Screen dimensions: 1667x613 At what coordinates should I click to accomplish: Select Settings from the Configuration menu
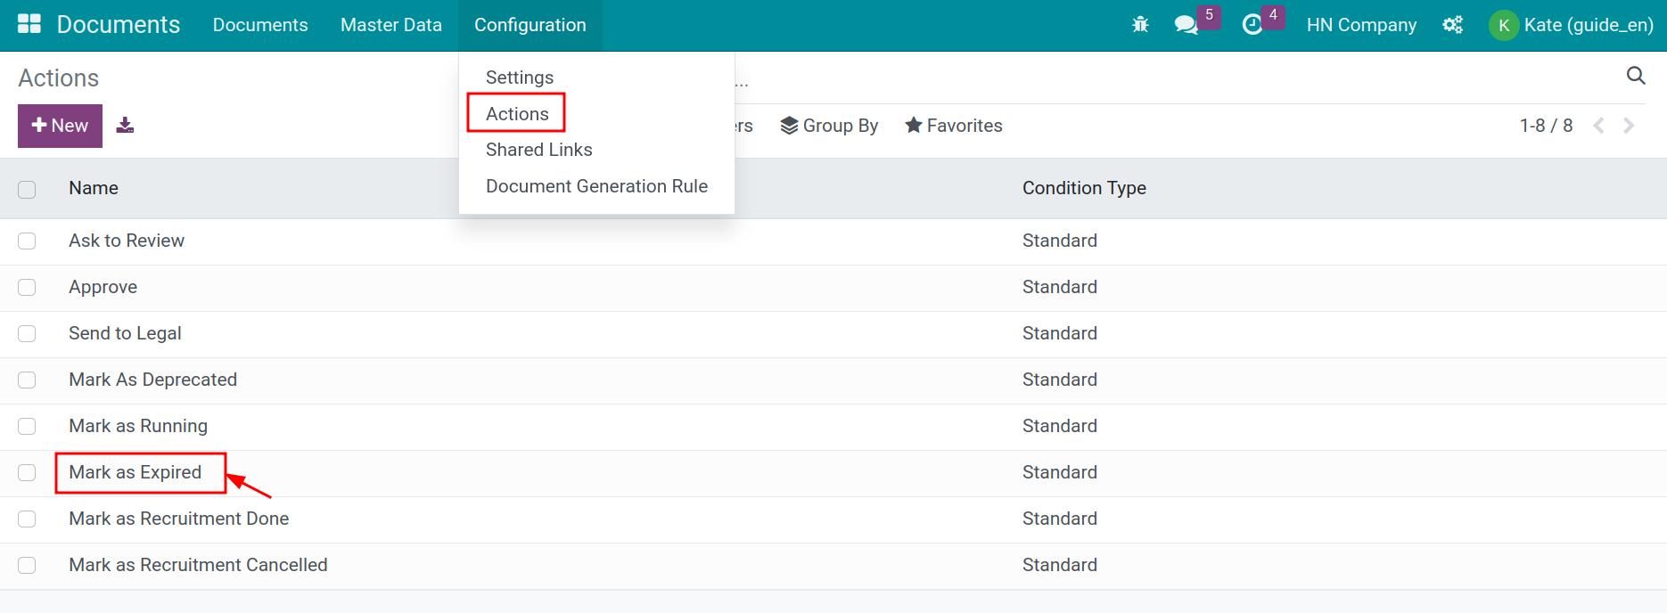[520, 78]
